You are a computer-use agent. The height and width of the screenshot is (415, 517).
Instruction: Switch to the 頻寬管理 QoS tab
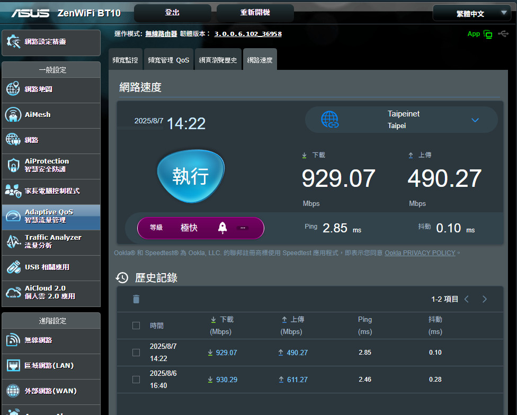click(168, 60)
